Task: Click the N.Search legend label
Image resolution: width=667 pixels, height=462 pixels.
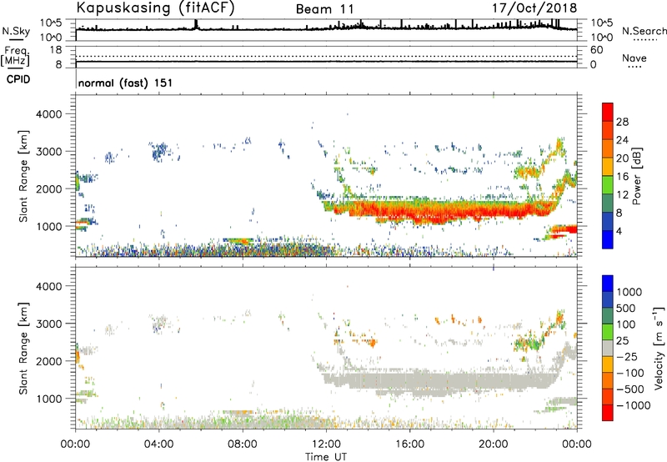Action: coord(644,31)
